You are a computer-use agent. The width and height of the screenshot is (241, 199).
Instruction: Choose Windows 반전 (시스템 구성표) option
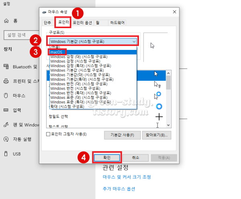click(93, 88)
